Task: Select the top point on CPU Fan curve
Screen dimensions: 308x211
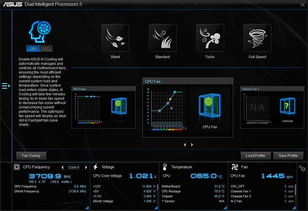Action: point(175,92)
